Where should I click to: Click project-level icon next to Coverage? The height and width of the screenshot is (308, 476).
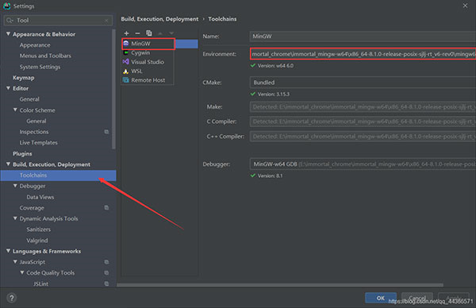106,208
